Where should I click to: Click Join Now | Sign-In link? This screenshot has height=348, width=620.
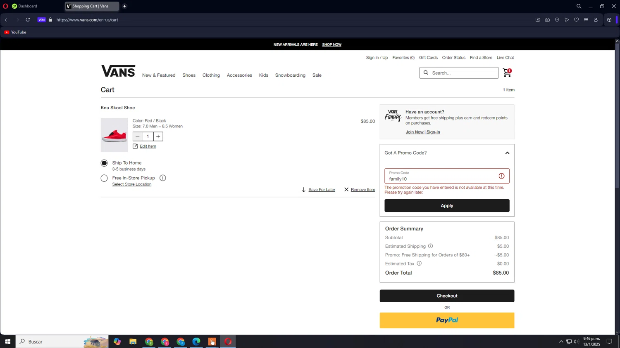pyautogui.click(x=422, y=132)
